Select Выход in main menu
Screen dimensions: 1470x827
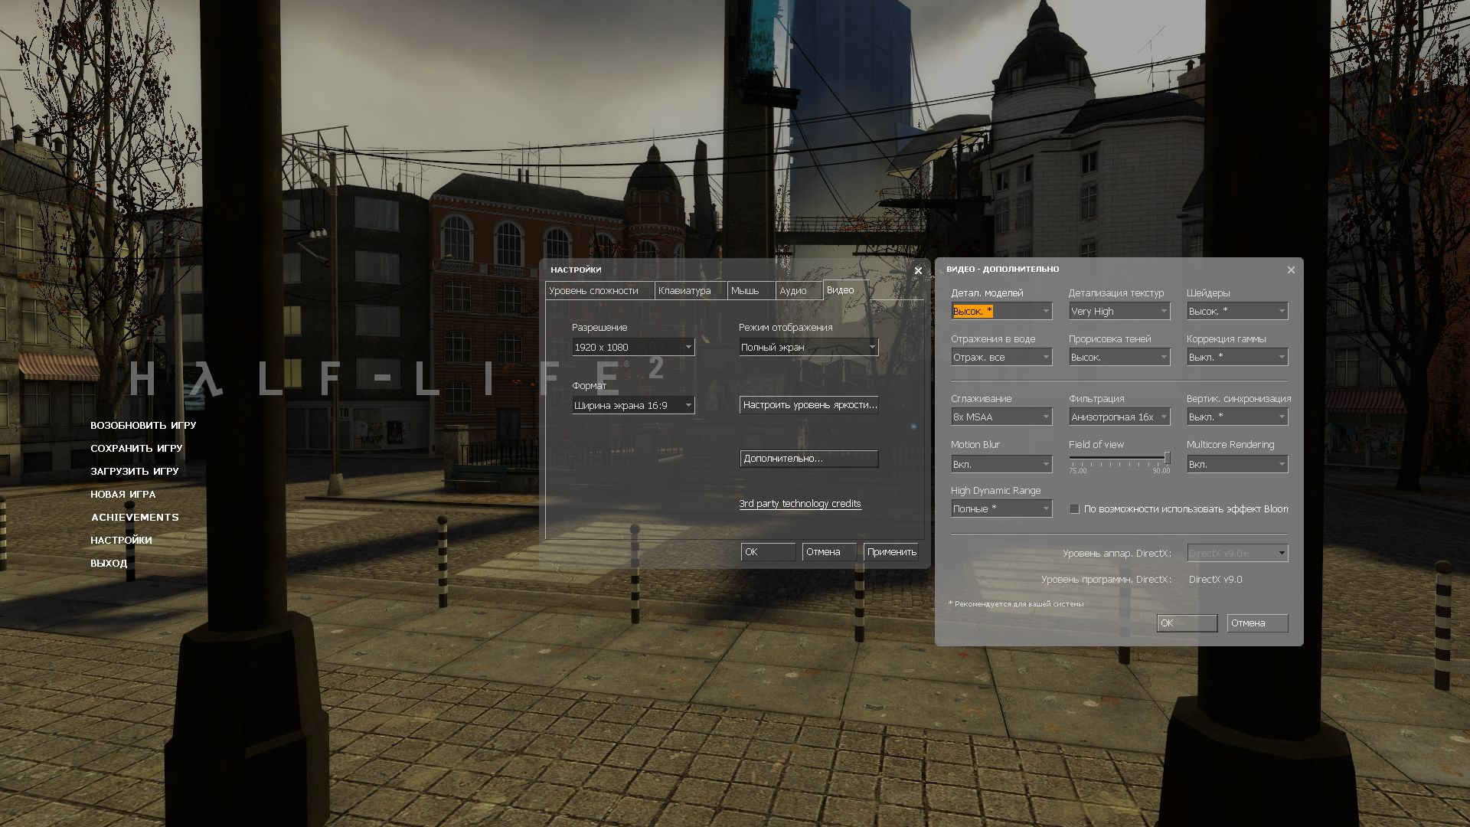[109, 564]
